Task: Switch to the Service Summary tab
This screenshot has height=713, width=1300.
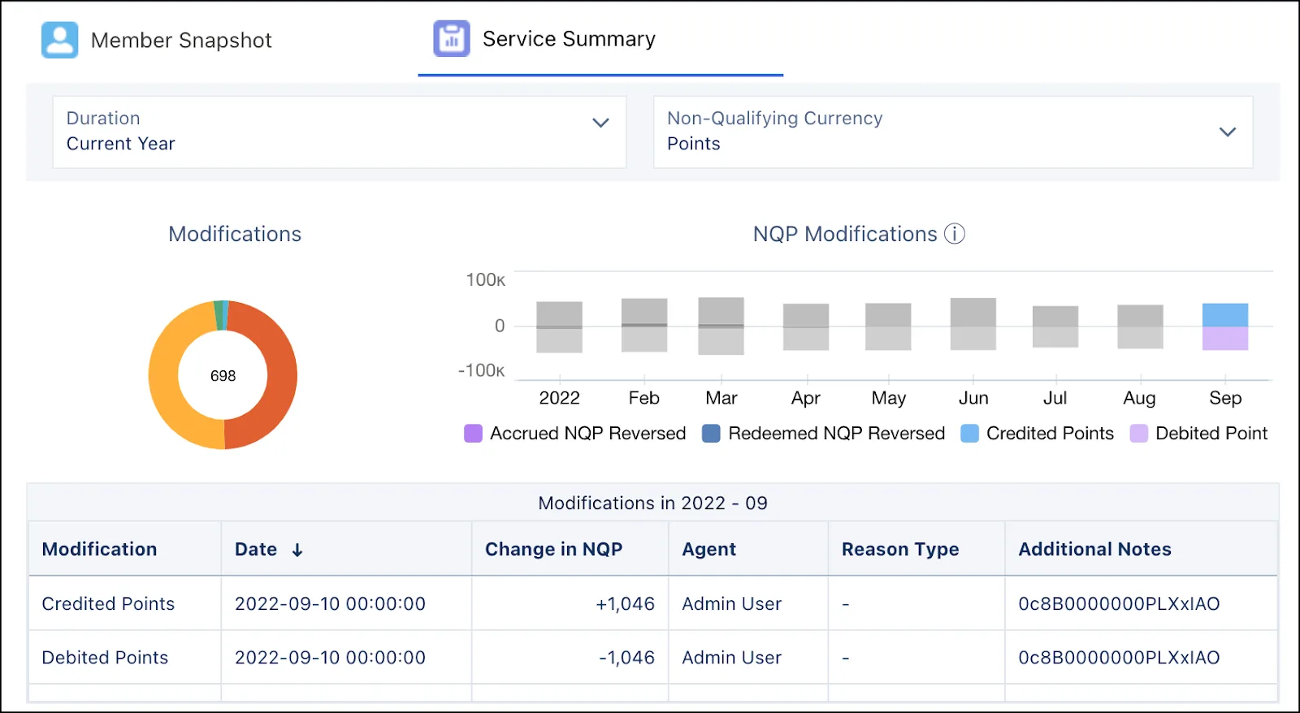Action: [600, 40]
